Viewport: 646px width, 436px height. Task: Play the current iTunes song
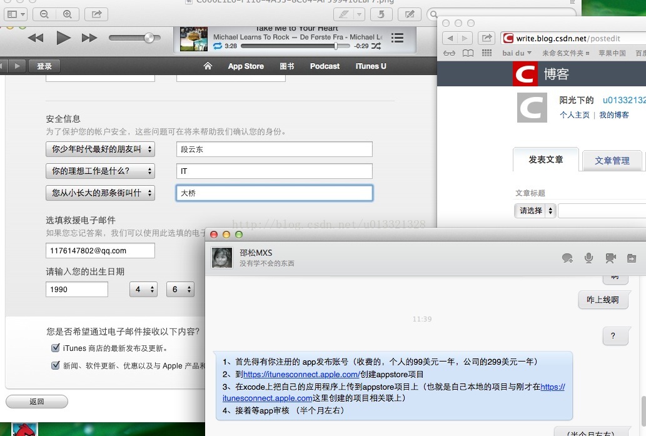coord(63,38)
